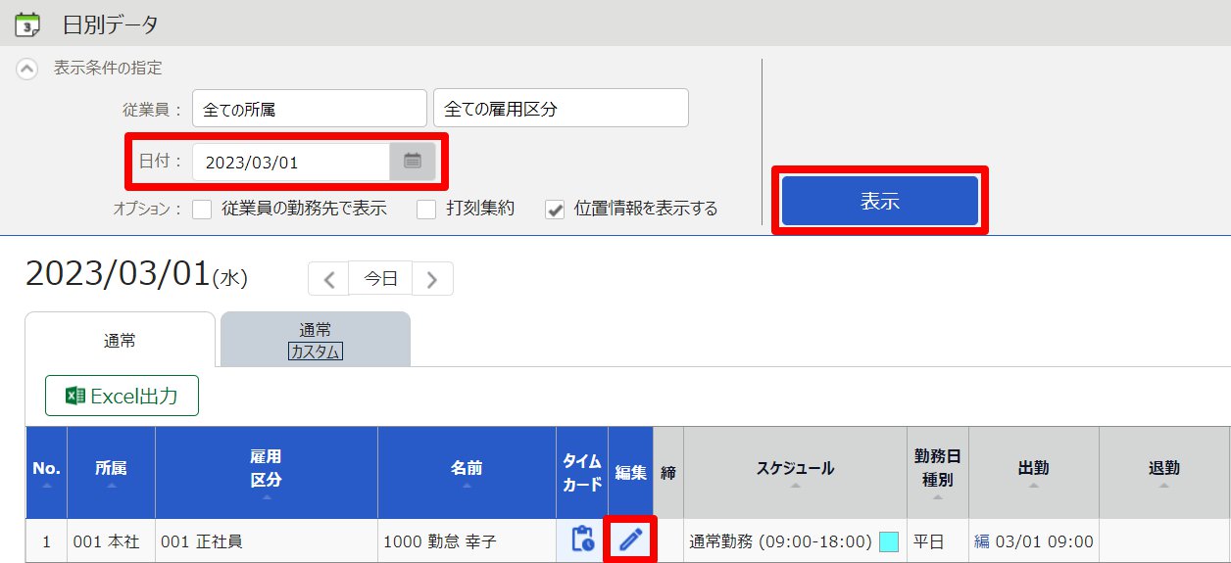Click the 2023/03/01(水) date heading
This screenshot has height=563, width=1231.
click(136, 275)
